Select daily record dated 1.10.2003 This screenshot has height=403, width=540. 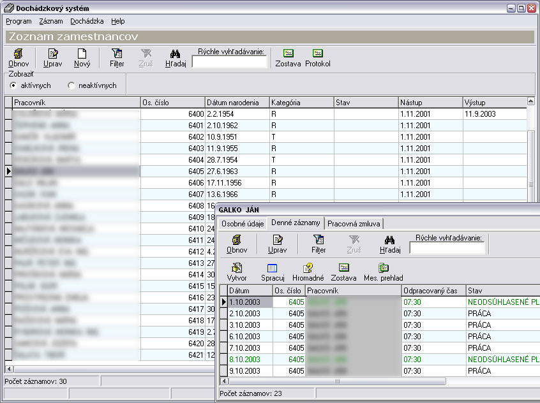(x=380, y=302)
